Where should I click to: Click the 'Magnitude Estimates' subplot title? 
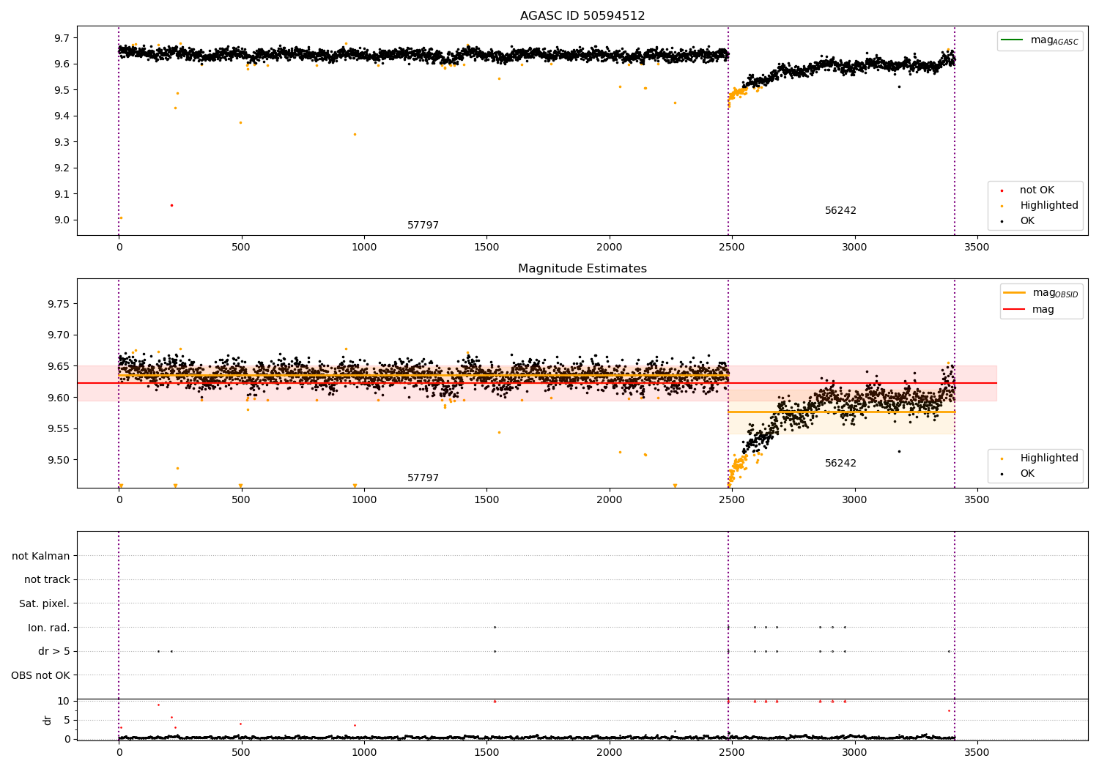(582, 269)
